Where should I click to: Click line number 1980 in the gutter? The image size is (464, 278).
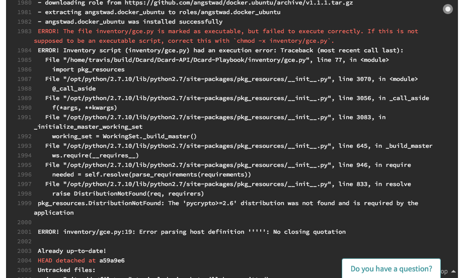[x=24, y=3]
